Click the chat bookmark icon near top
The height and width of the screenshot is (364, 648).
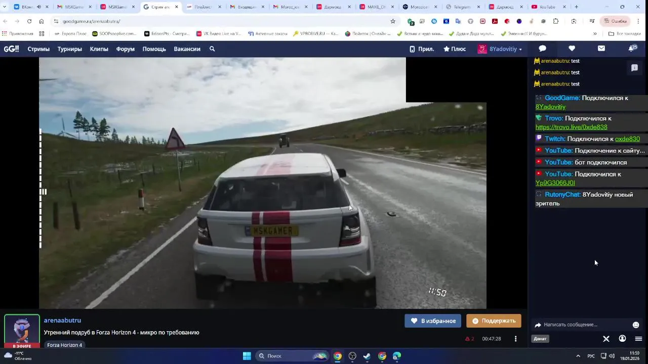(634, 68)
